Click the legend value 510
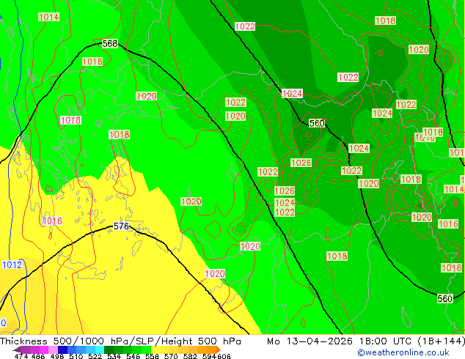Image resolution: width=465 pixels, height=359 pixels. 76,356
